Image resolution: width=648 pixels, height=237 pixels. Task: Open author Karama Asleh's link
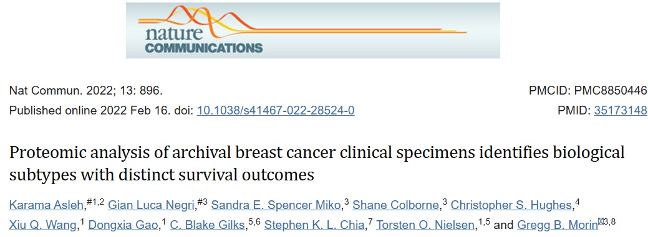[47, 205]
